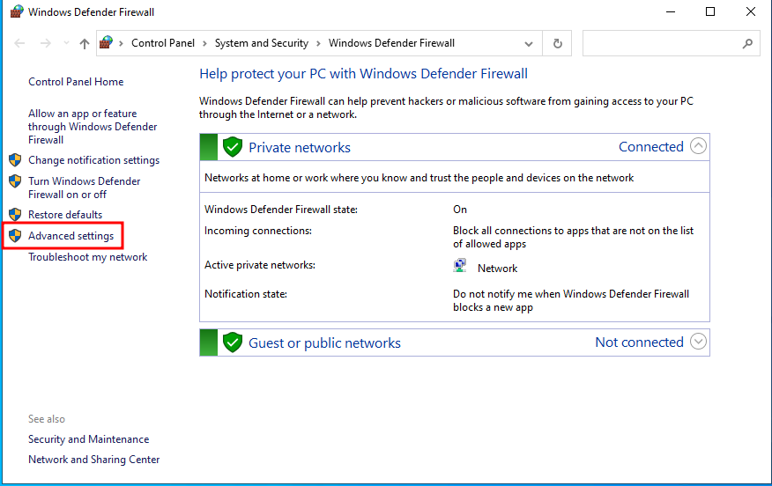This screenshot has height=486, width=772.
Task: Click the Help protect your PC heading
Action: pos(363,74)
